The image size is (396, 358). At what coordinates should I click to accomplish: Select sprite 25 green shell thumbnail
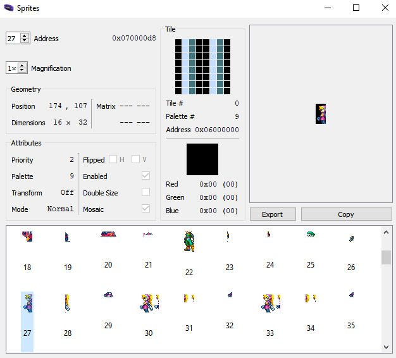(310, 234)
